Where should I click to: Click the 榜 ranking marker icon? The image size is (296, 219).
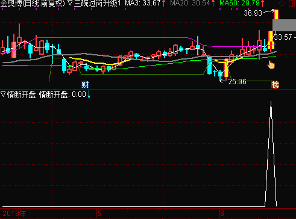[x=275, y=85]
